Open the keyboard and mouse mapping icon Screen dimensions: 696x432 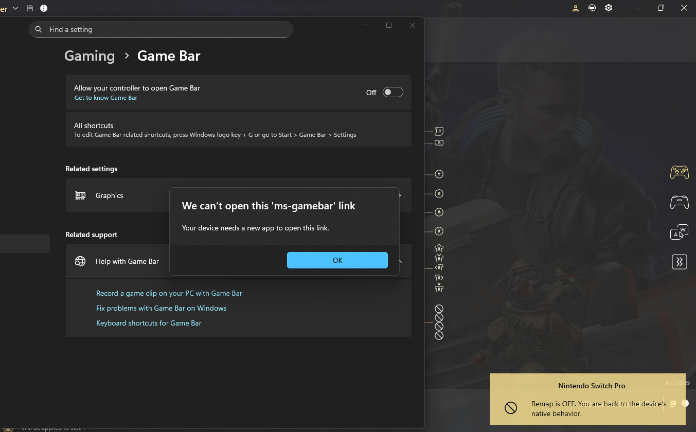[x=680, y=232]
